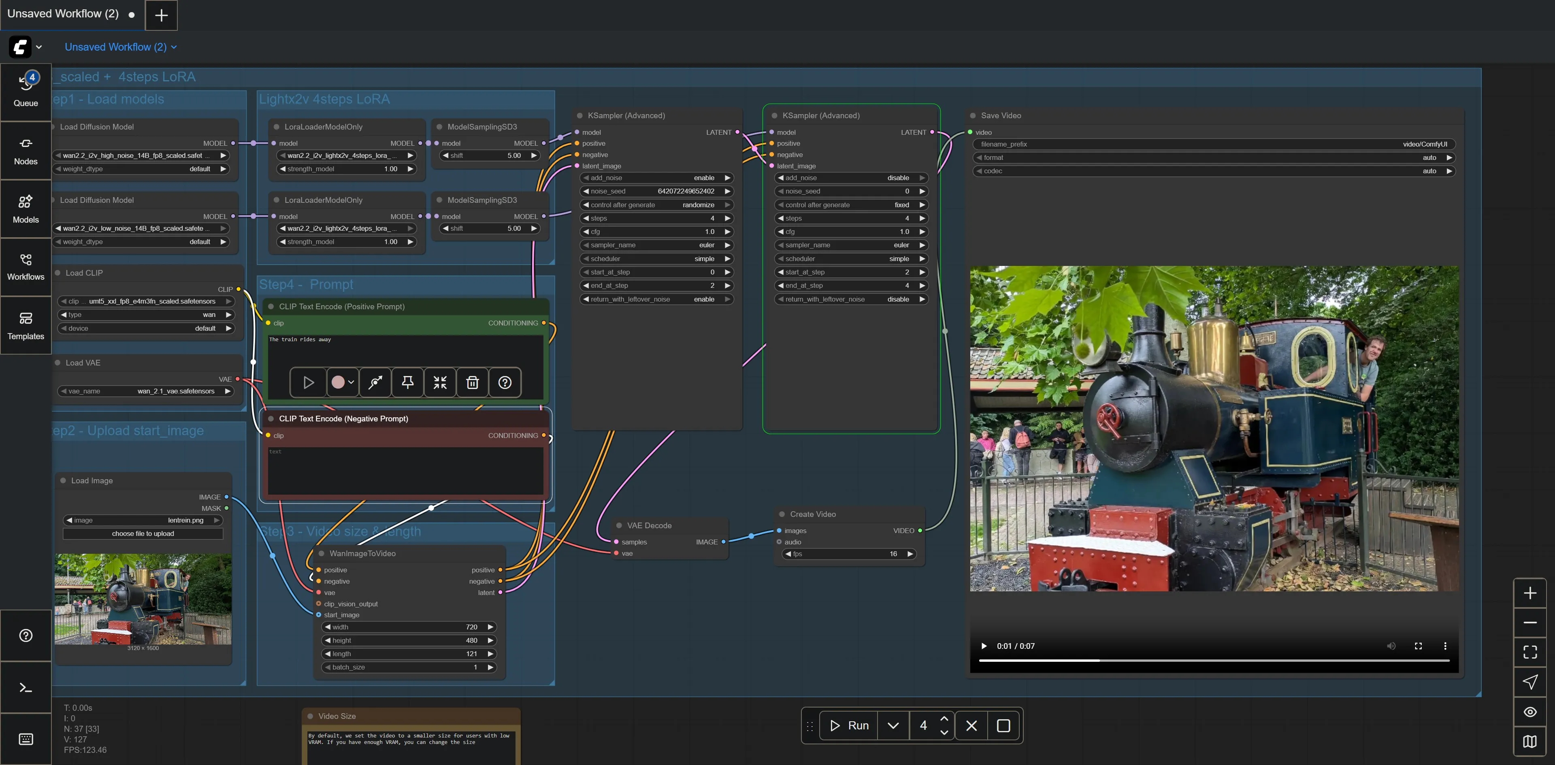Click the node help question icon in selection toolbar
This screenshot has width=1555, height=765.
click(505, 382)
